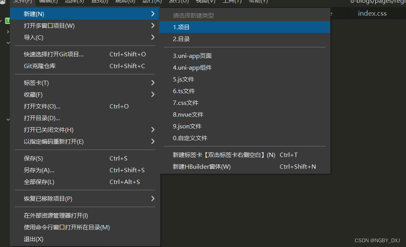Choose Git克隆仓库 from the file menu
Viewport: 406px width, 247px height.
point(84,66)
